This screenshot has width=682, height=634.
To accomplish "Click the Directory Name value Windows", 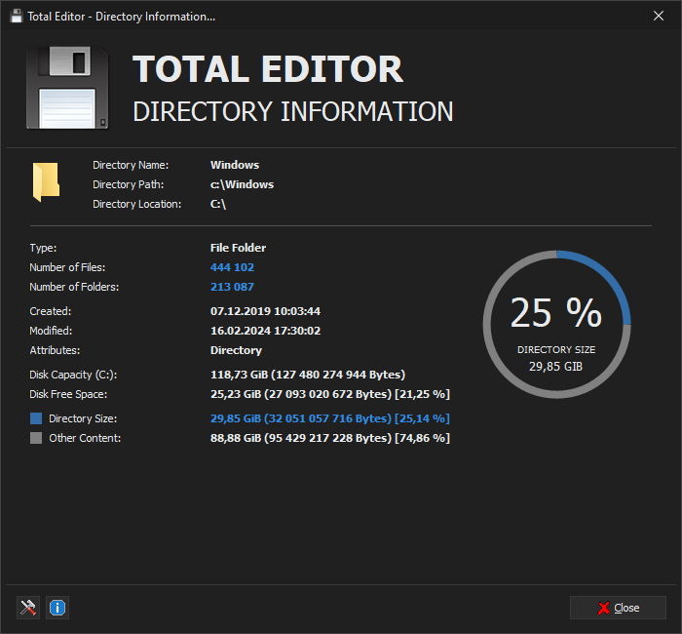I will click(x=235, y=165).
